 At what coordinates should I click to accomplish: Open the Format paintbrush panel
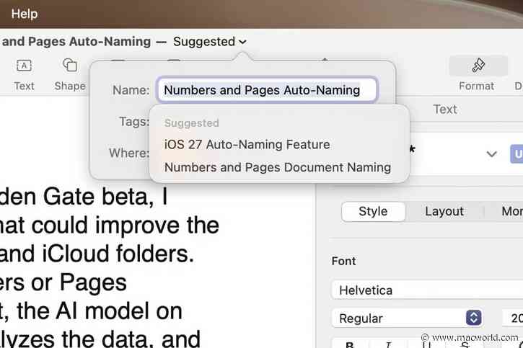[478, 66]
